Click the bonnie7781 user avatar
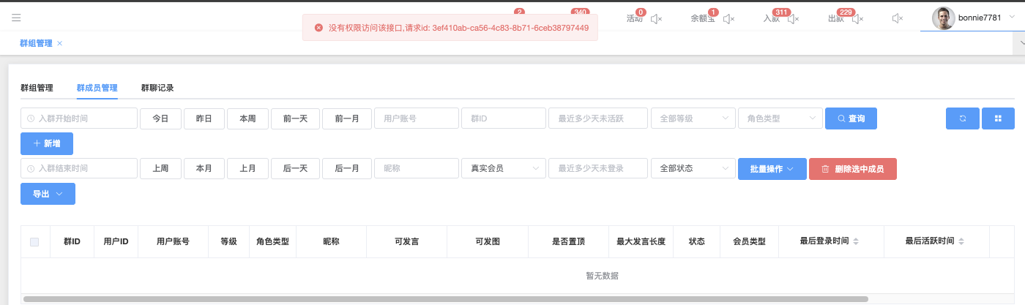The image size is (1025, 305). tap(943, 18)
